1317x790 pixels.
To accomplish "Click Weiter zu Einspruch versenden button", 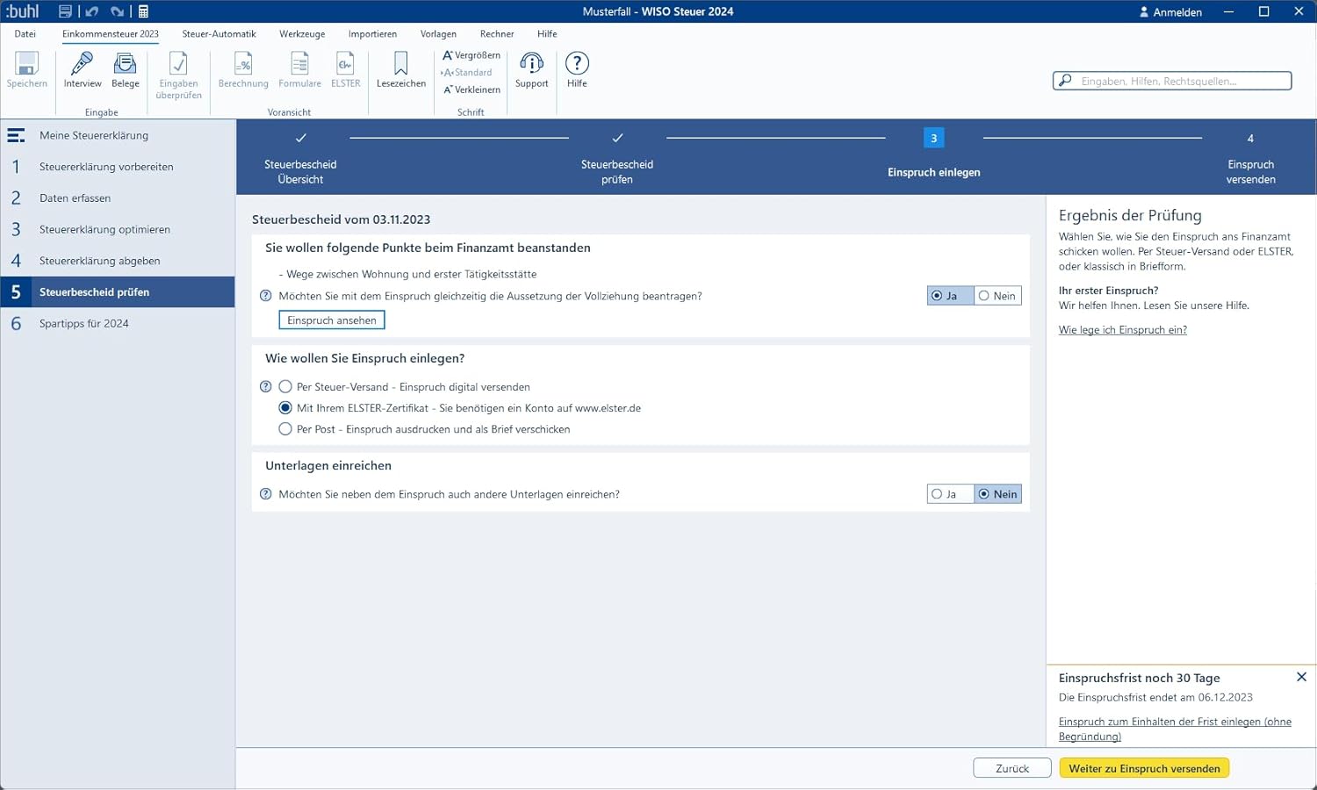I will (x=1144, y=768).
